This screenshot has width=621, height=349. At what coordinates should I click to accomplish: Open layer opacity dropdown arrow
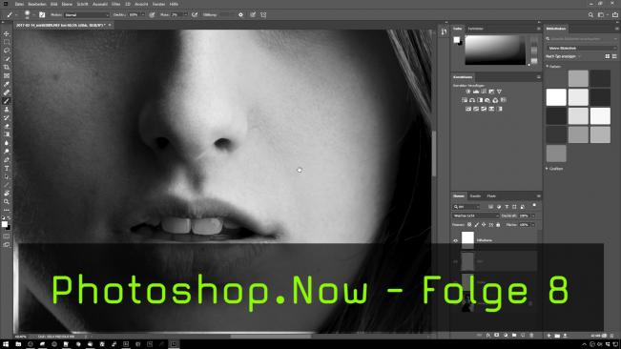pyautogui.click(x=533, y=216)
